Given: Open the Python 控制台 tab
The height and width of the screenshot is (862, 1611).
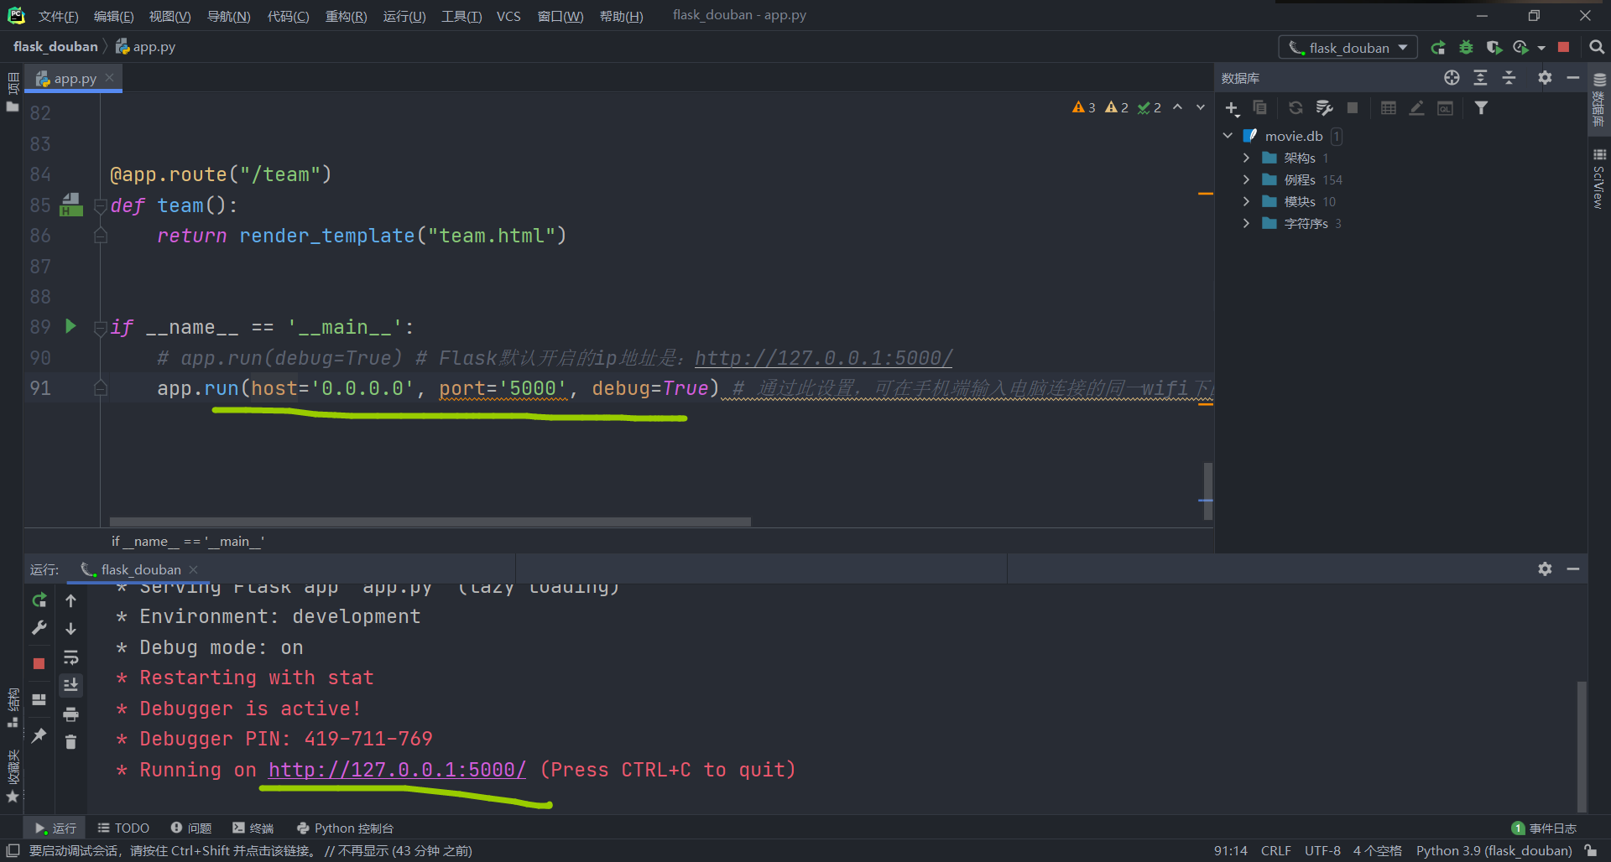Looking at the screenshot, I should tap(346, 828).
